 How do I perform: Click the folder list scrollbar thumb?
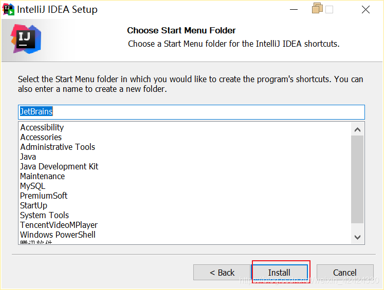(357, 179)
